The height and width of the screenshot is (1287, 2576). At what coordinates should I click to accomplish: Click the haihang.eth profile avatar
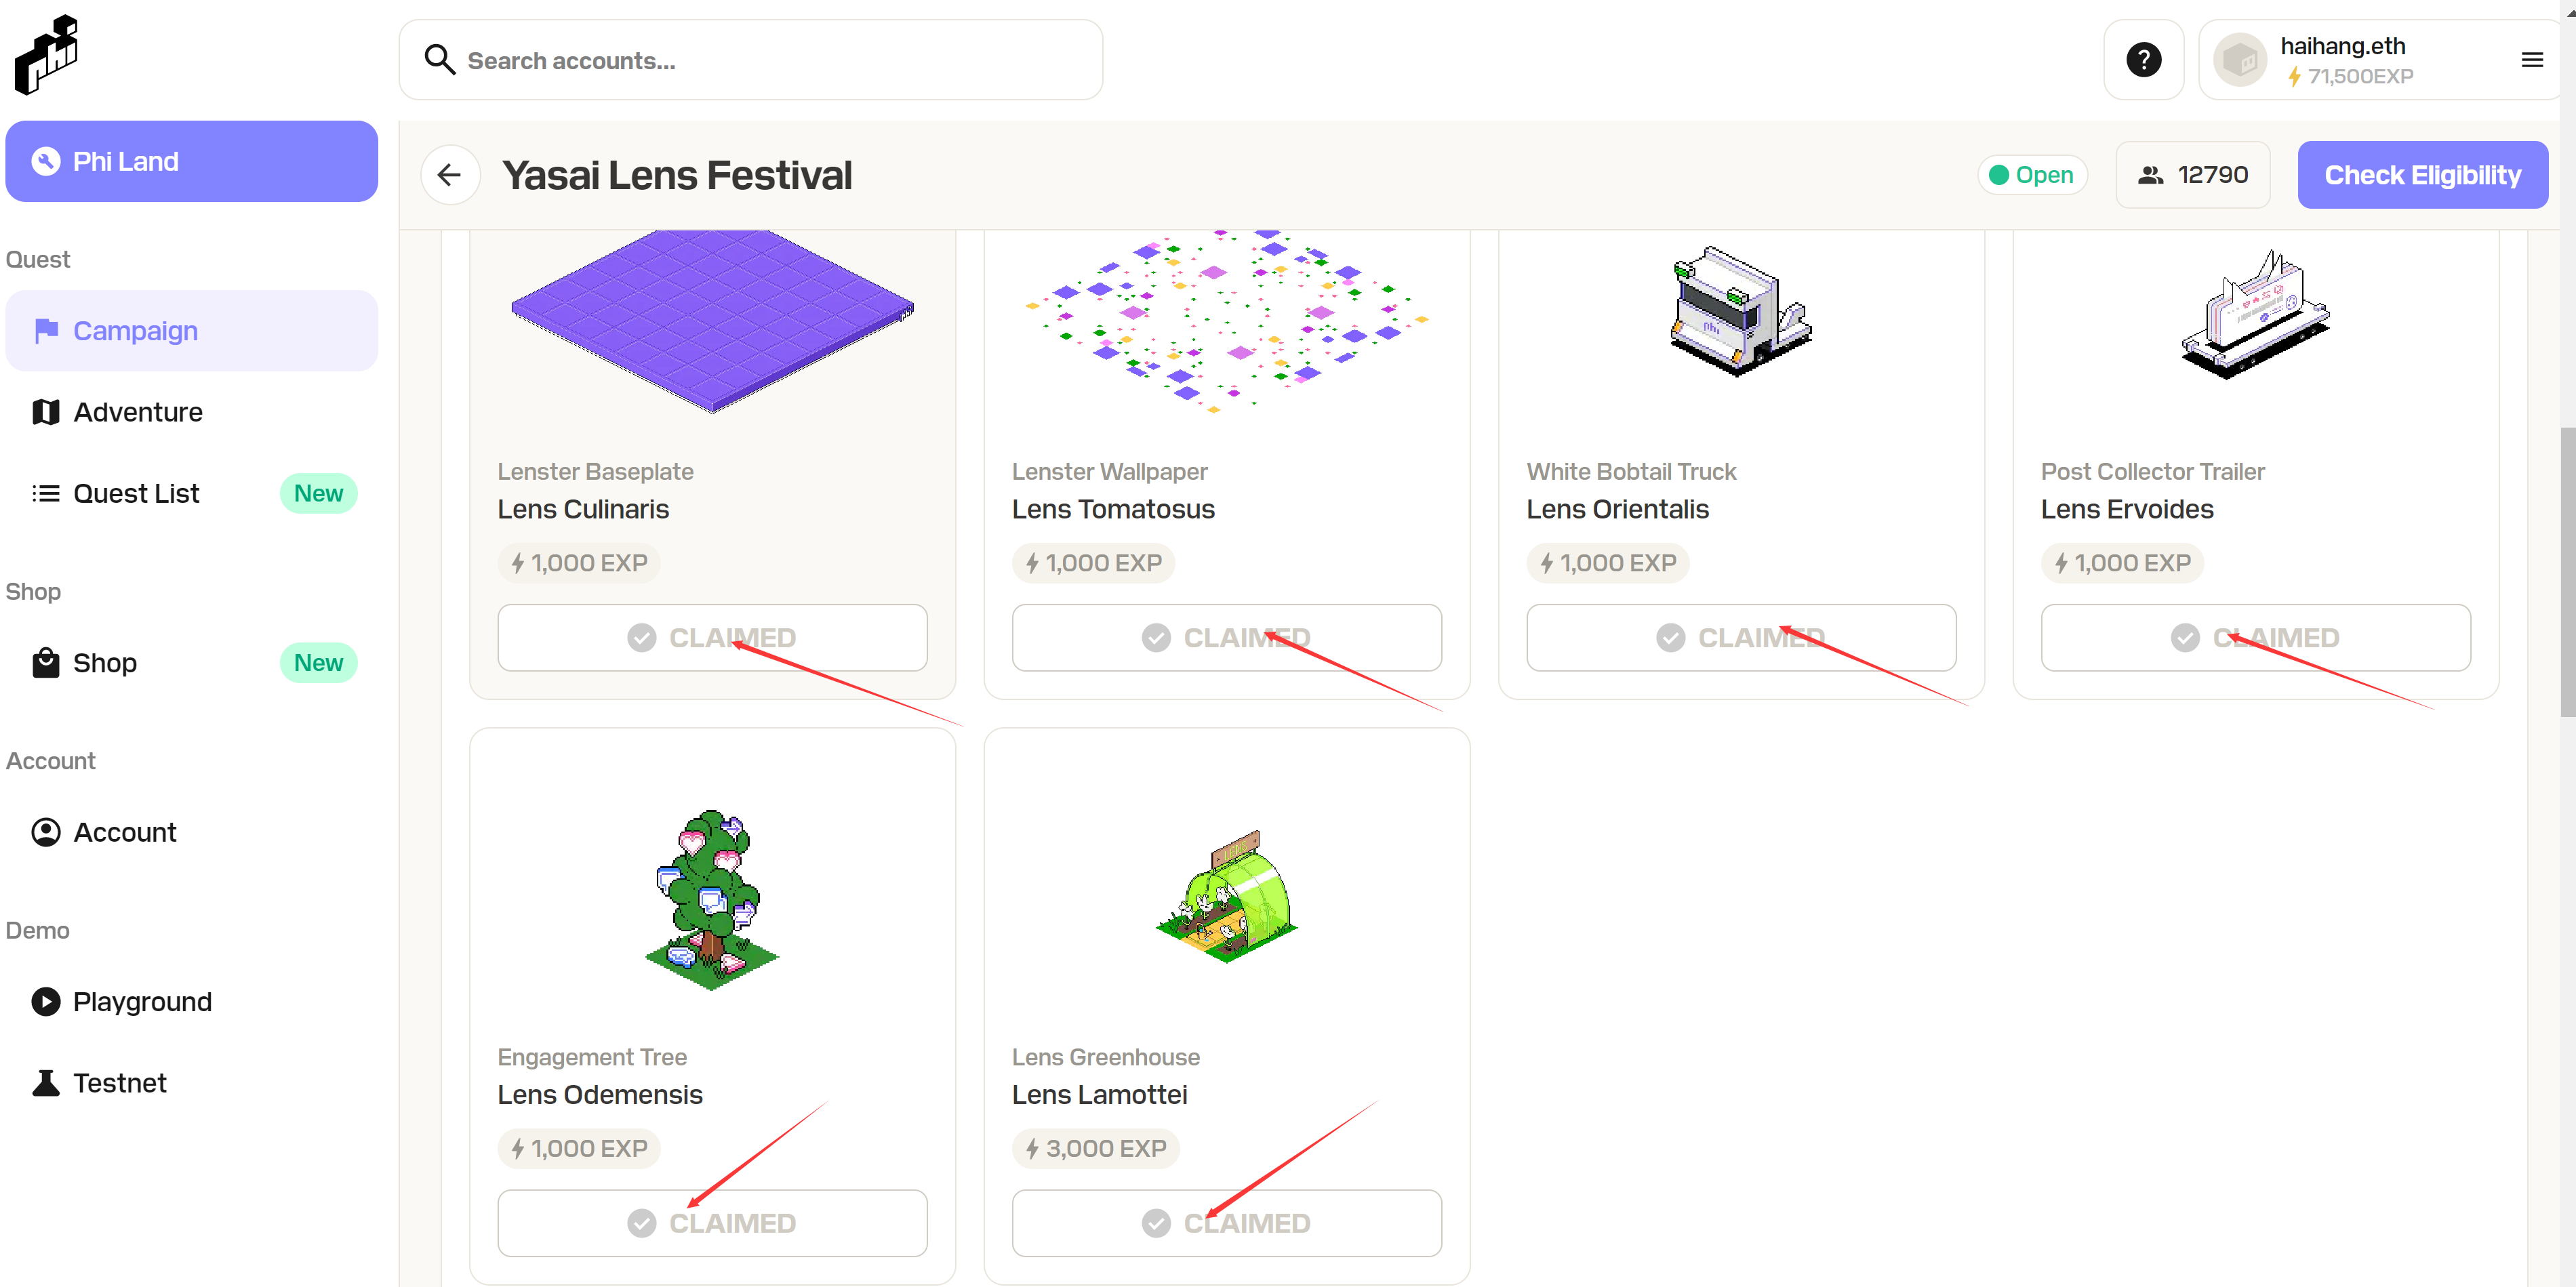click(x=2240, y=60)
